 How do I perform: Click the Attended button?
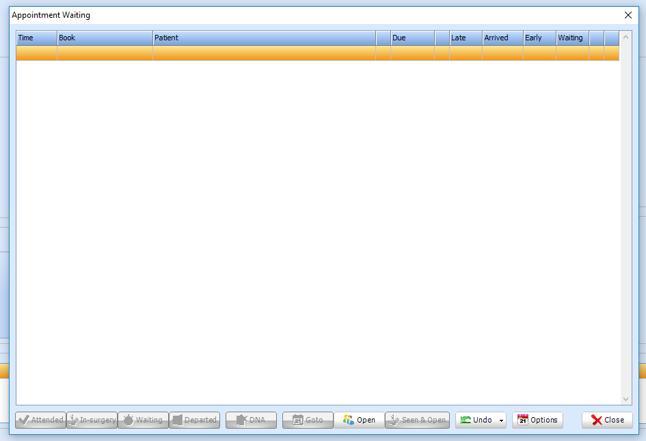tap(41, 420)
